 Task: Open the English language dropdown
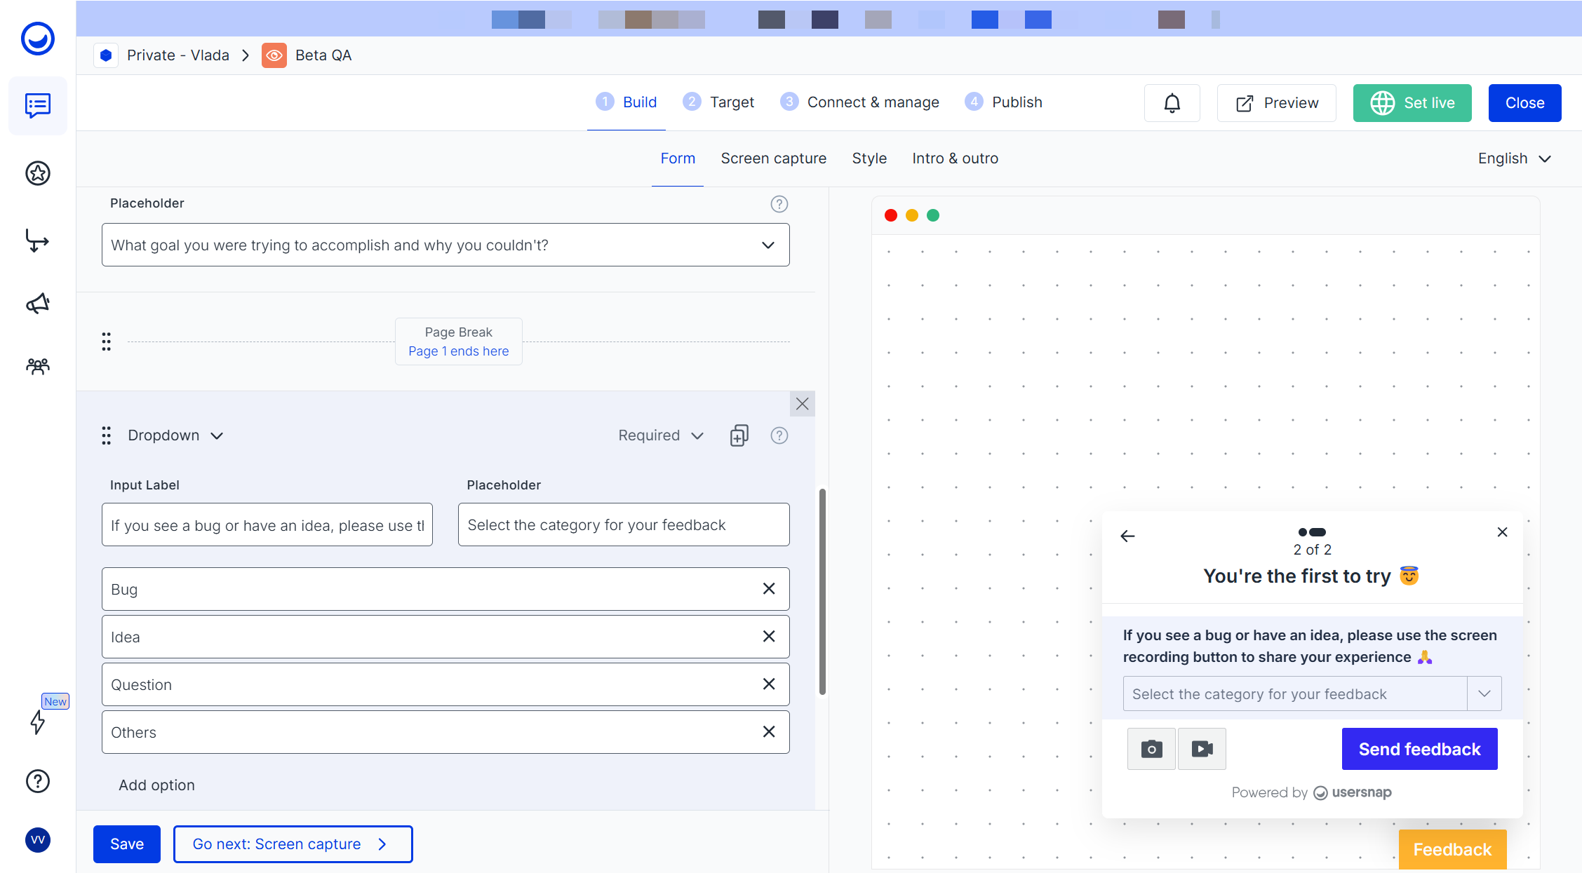1514,158
